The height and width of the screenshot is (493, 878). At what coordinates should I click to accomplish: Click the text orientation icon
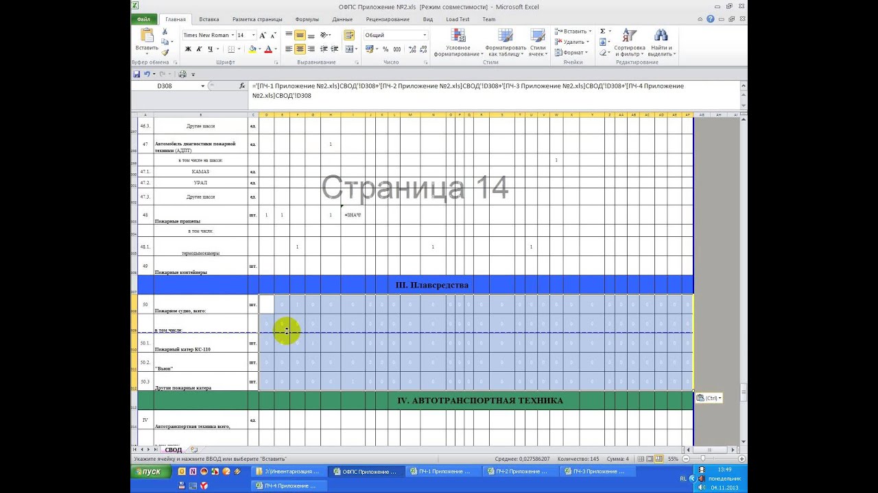pos(324,35)
